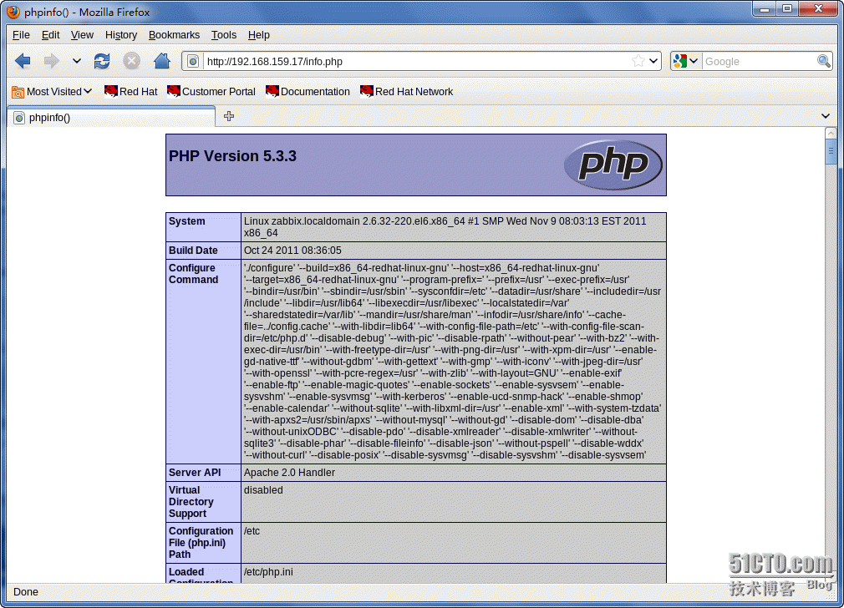
Task: Click the System row label
Action: point(187,221)
